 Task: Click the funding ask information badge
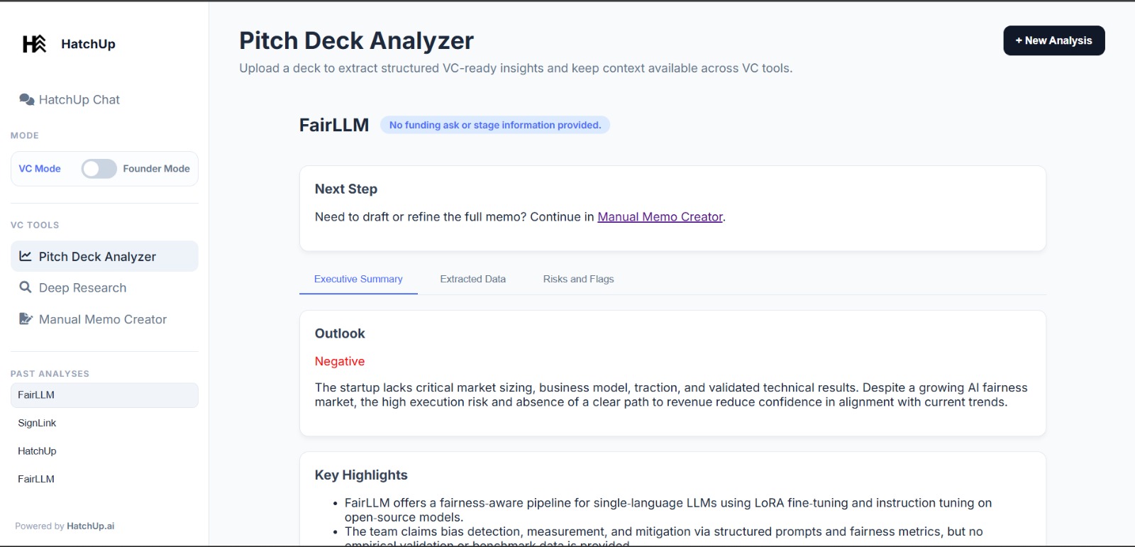[494, 125]
